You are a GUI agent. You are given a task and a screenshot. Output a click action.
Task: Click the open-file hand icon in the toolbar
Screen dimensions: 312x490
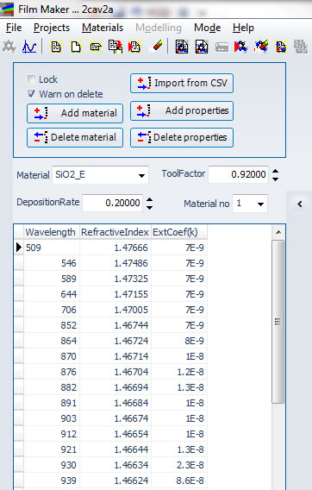pos(96,47)
